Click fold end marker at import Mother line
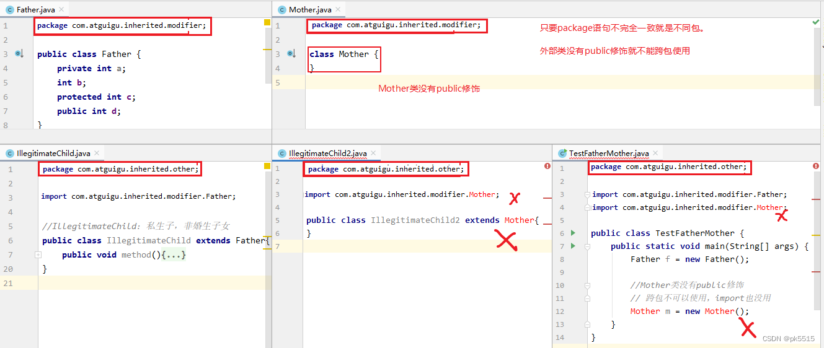 coord(587,207)
